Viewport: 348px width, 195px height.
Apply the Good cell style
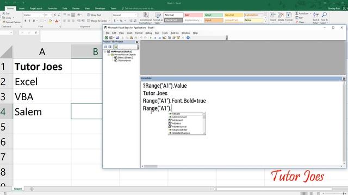[x=214, y=15]
